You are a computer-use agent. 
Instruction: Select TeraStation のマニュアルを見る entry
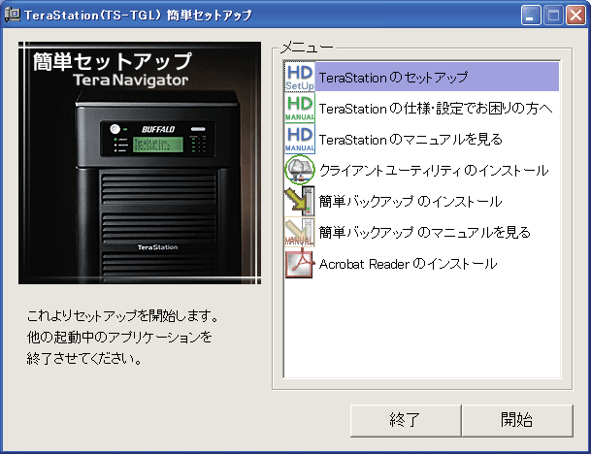click(421, 139)
